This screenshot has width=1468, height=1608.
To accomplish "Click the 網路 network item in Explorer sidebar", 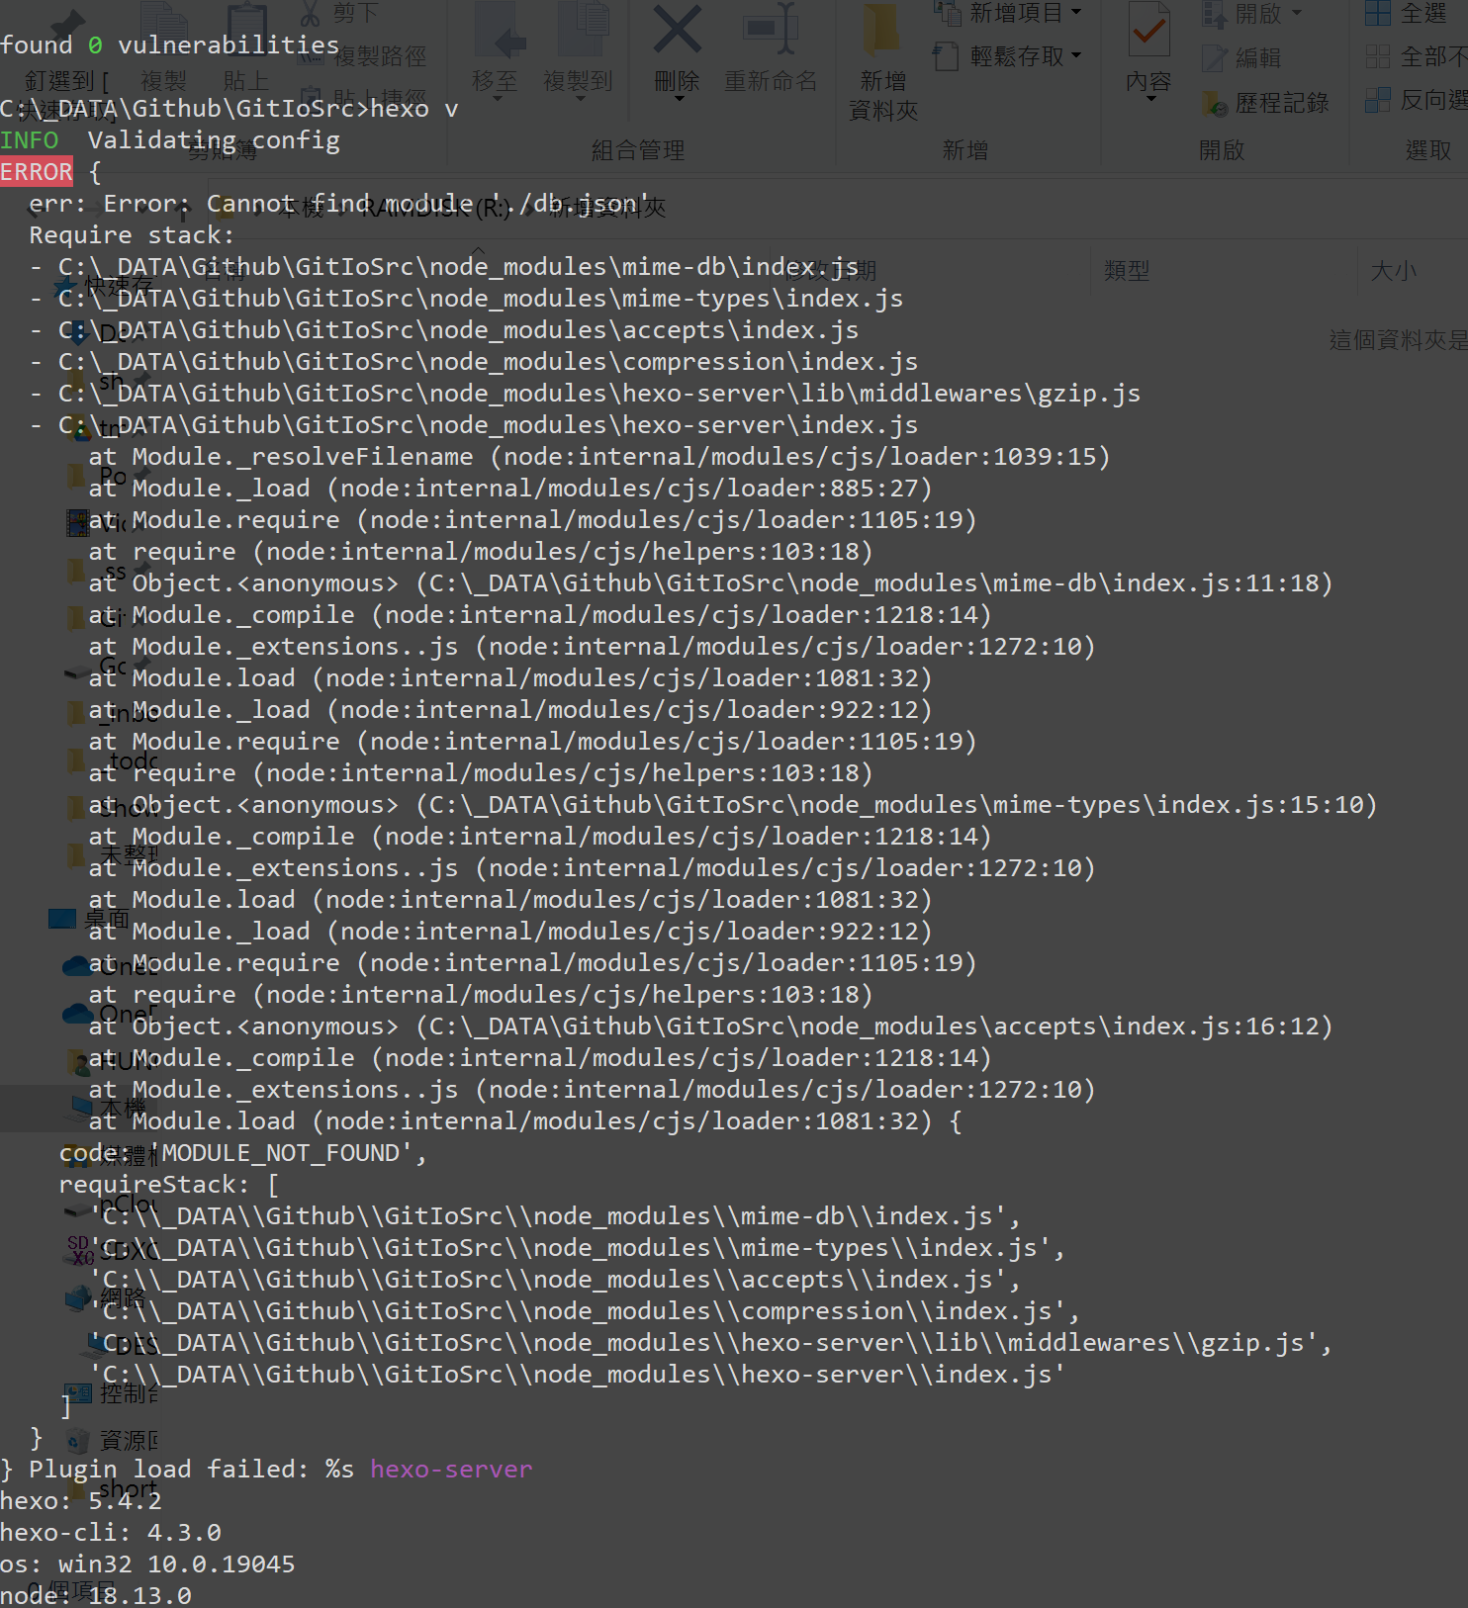I will 106,1297.
